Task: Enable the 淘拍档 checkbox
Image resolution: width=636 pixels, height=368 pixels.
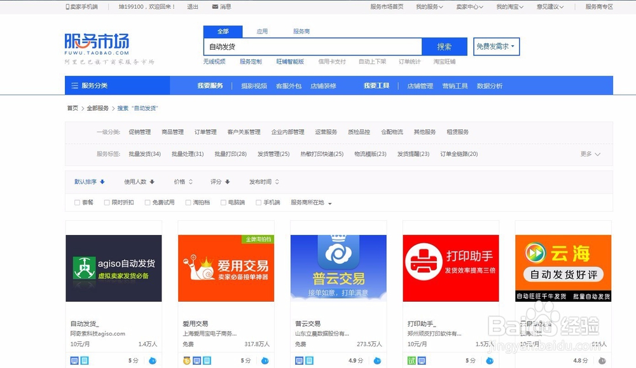Action: (x=188, y=202)
